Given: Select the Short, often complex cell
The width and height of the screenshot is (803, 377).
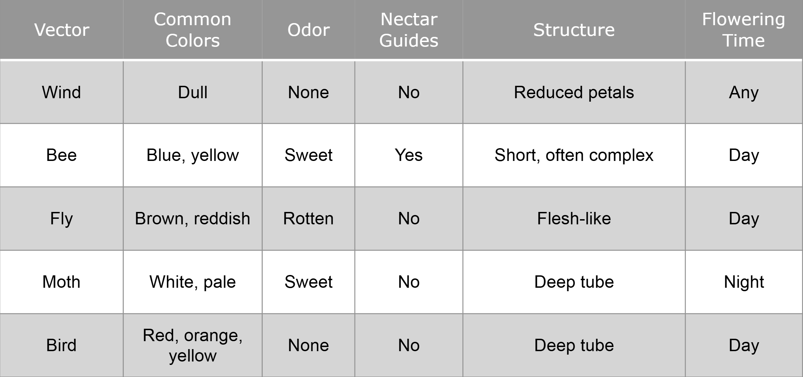Looking at the screenshot, I should (574, 155).
